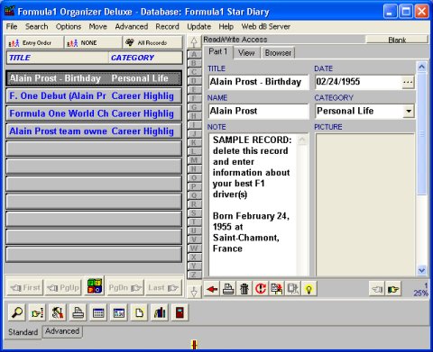Print record using record toolbar printer icon

228,289
